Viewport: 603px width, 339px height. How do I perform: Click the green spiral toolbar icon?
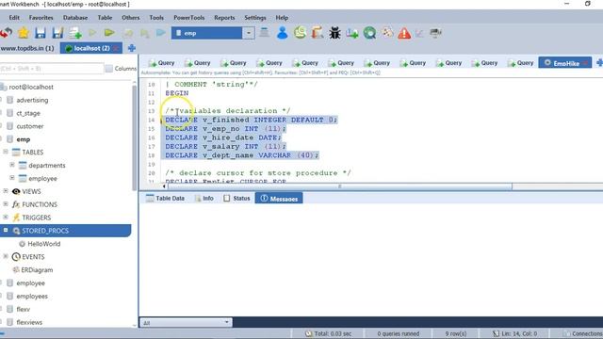[300, 33]
